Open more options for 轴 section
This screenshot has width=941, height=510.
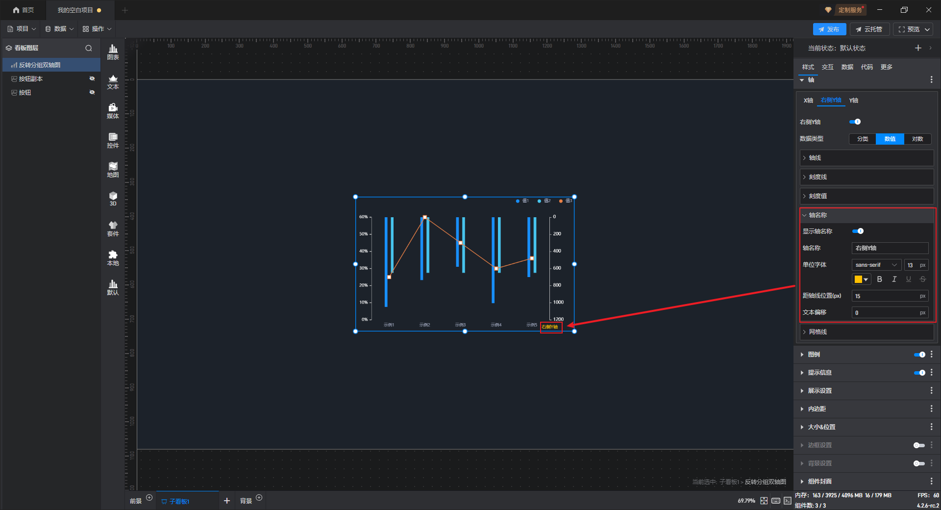coord(931,79)
